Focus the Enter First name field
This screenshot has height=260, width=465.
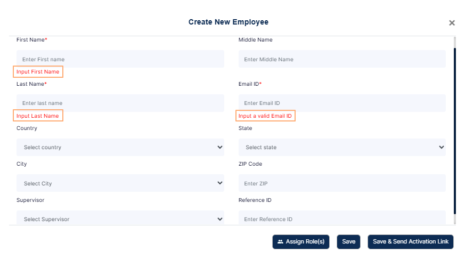coord(120,59)
